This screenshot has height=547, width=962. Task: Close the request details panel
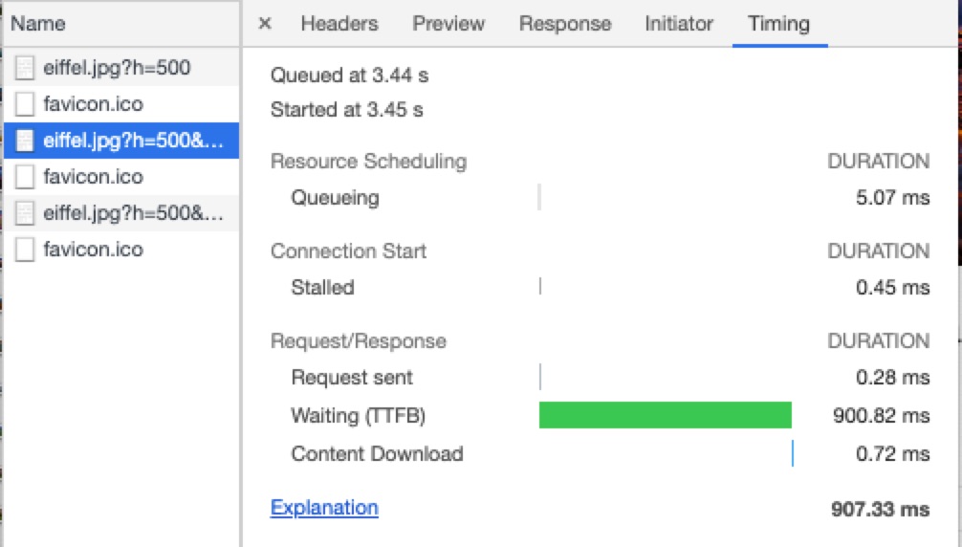265,24
